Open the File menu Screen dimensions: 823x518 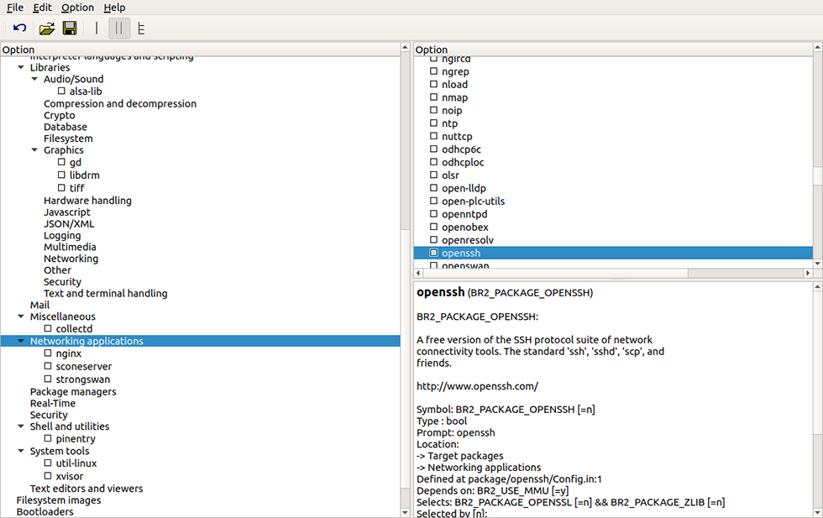click(15, 8)
